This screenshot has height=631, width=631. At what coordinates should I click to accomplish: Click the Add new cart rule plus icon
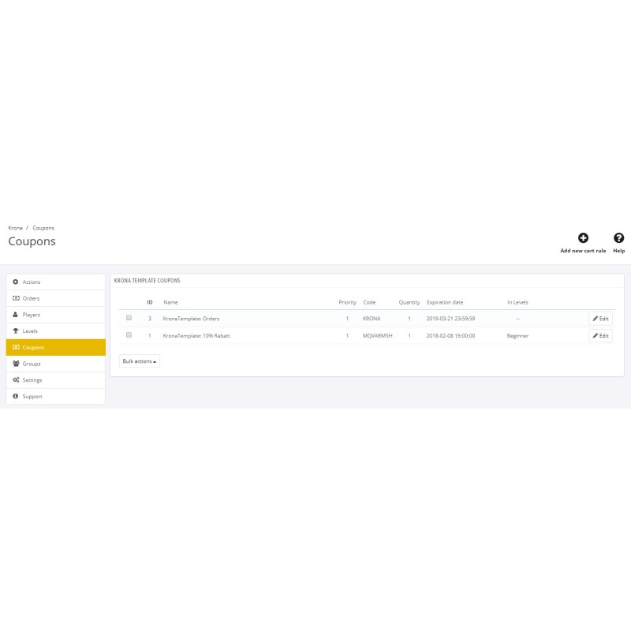coord(583,238)
